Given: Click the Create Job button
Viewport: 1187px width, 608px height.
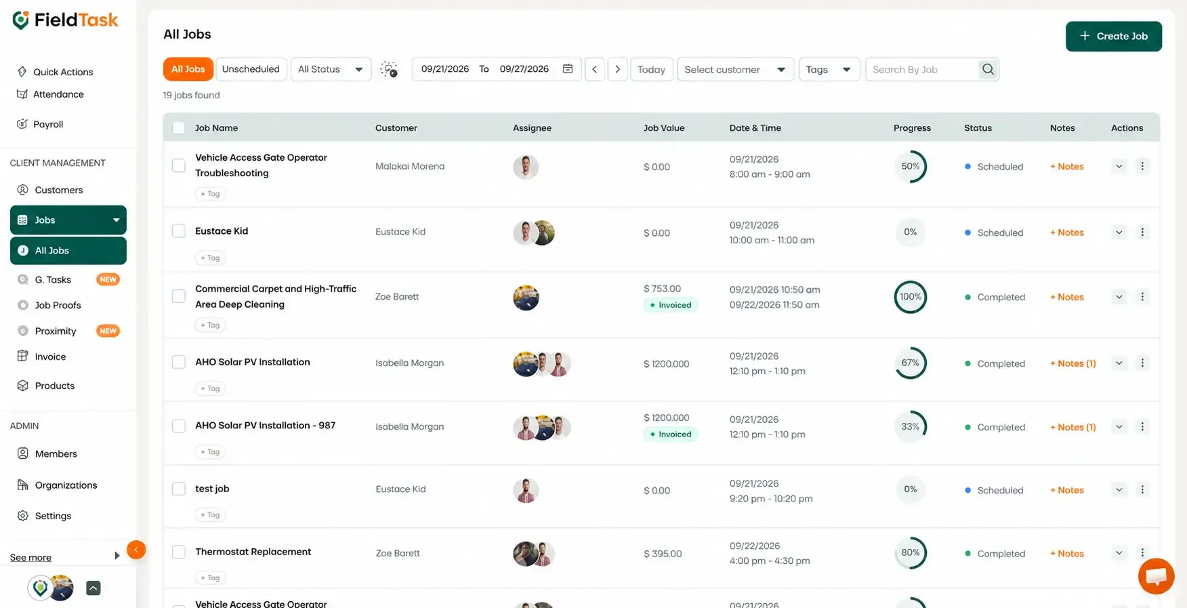Looking at the screenshot, I should [x=1114, y=36].
